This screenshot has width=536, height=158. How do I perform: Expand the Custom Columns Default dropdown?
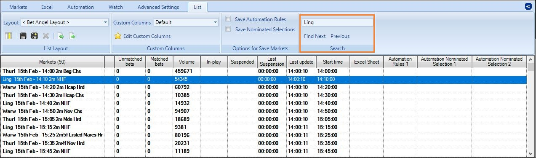click(186, 22)
